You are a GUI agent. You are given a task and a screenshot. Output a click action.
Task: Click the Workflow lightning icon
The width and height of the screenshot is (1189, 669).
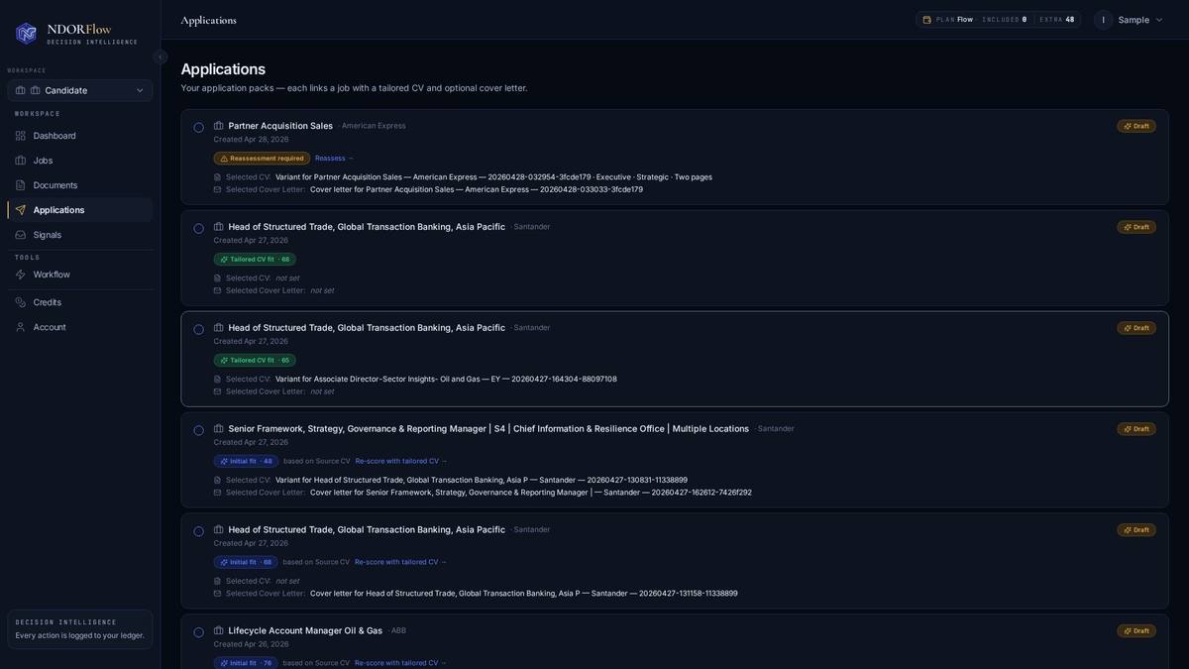click(x=20, y=275)
